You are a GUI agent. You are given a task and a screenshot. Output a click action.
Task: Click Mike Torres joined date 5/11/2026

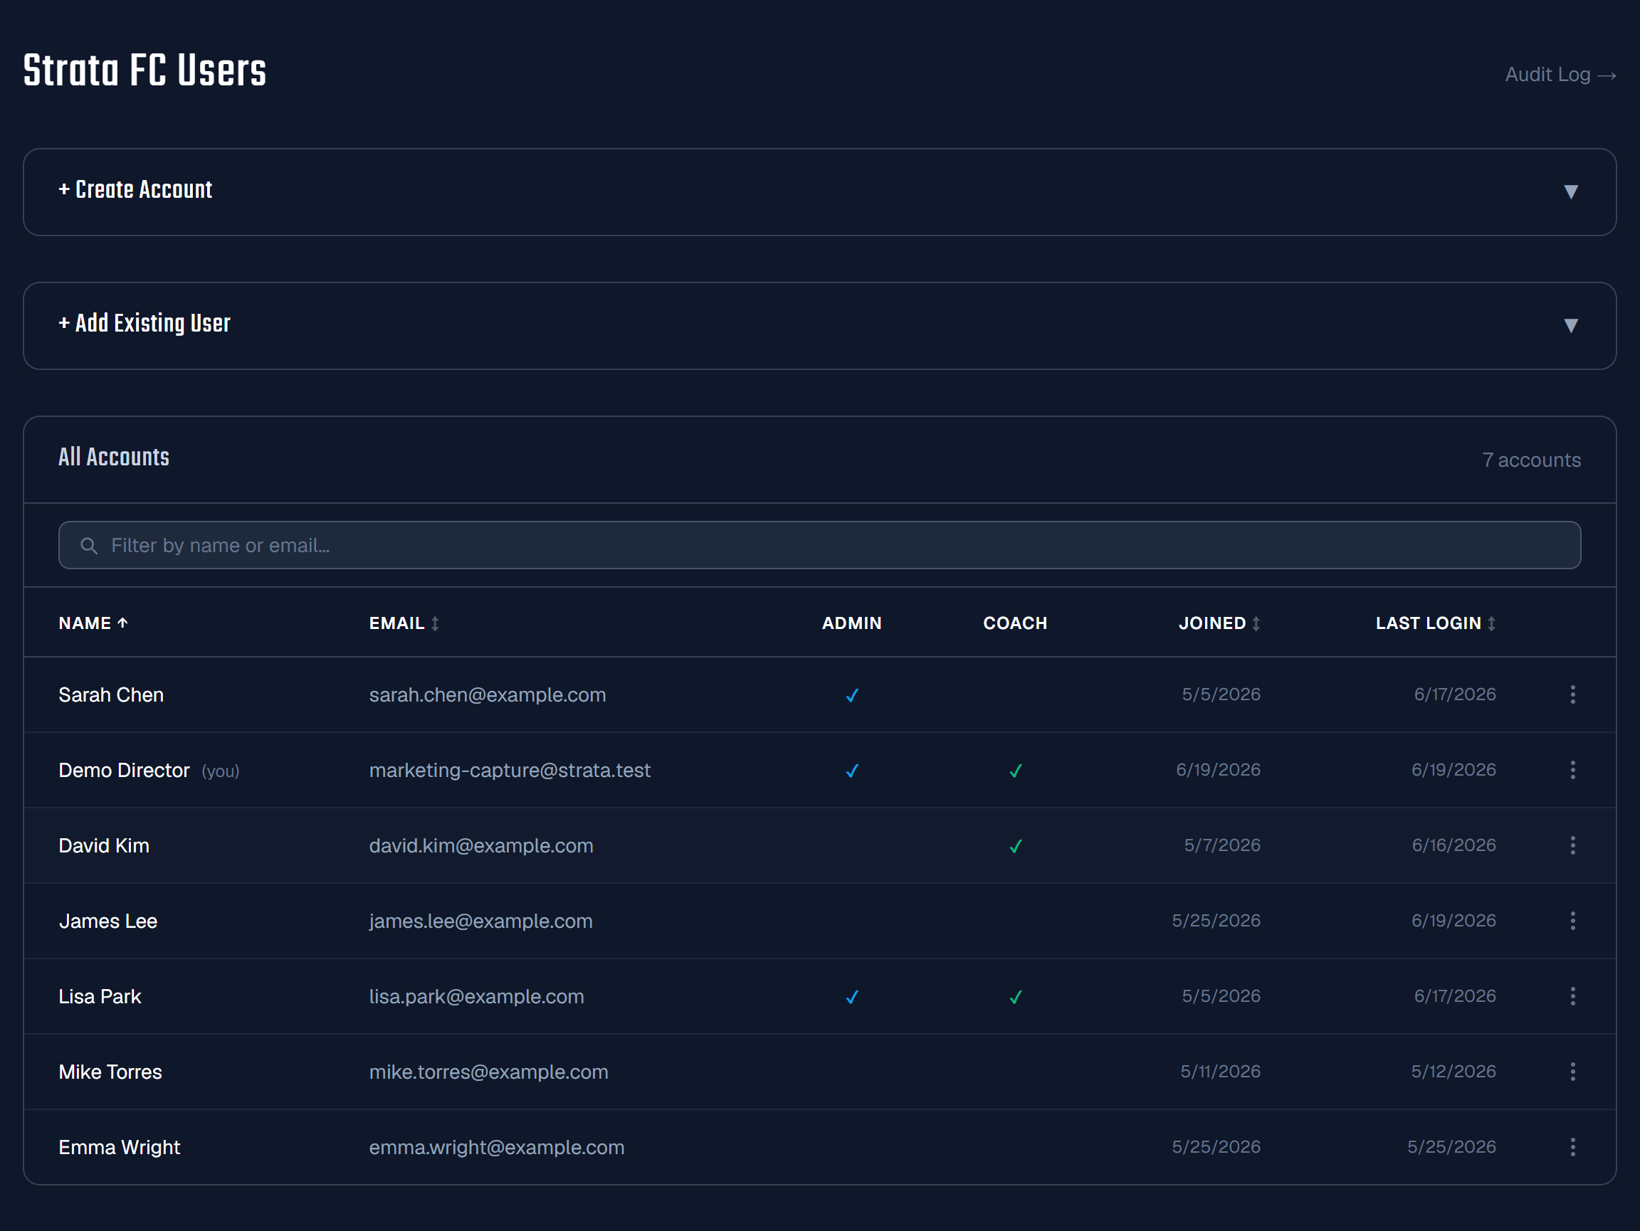coord(1220,1072)
